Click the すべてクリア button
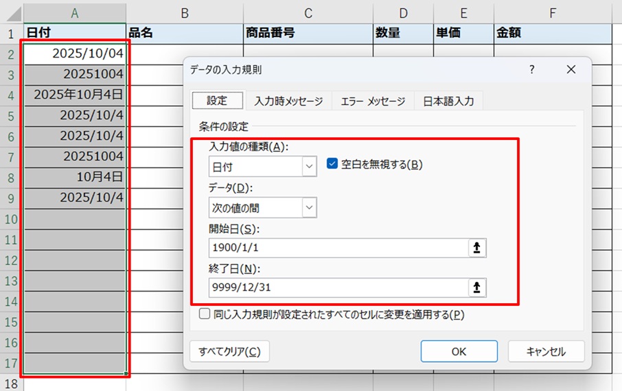The width and height of the screenshot is (622, 391). click(x=229, y=351)
